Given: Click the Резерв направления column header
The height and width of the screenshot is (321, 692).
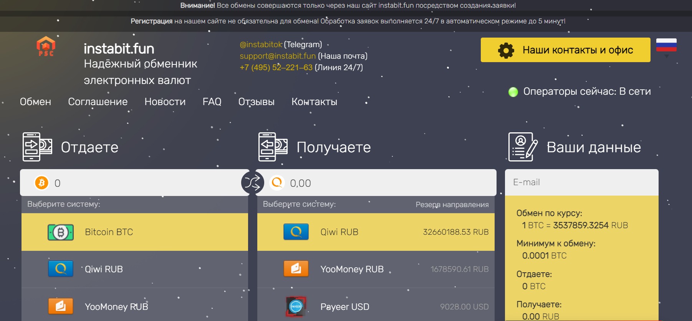Looking at the screenshot, I should [x=452, y=205].
